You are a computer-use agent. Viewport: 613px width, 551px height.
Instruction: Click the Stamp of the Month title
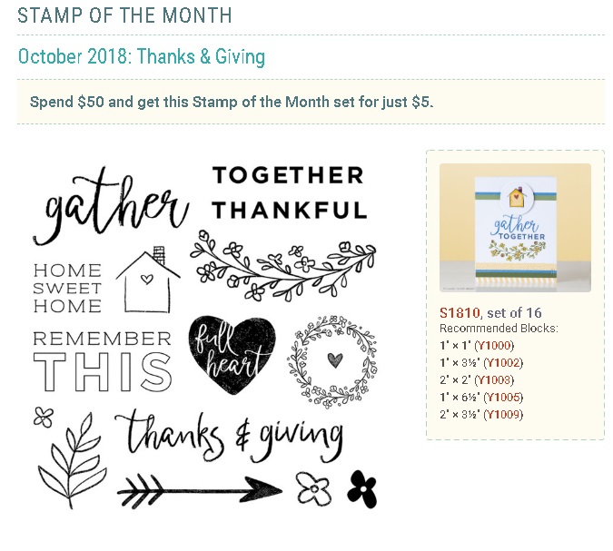click(124, 15)
